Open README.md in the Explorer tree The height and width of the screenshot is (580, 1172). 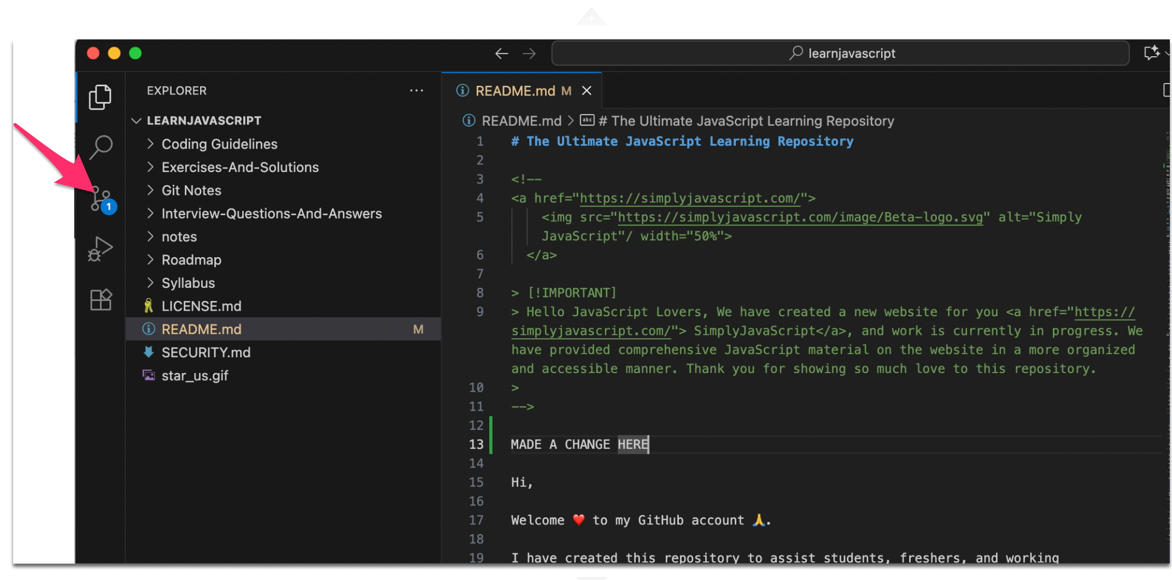[283, 329]
